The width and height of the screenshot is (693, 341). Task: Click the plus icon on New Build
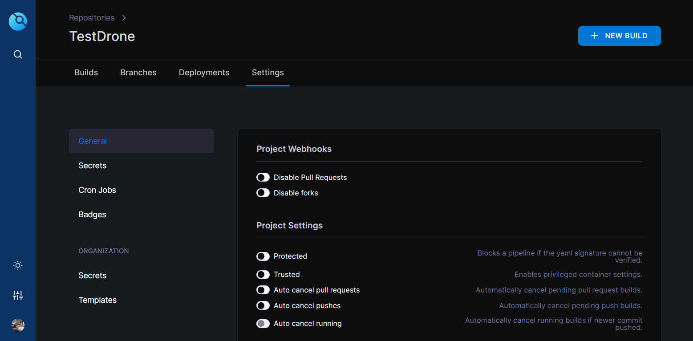click(594, 36)
